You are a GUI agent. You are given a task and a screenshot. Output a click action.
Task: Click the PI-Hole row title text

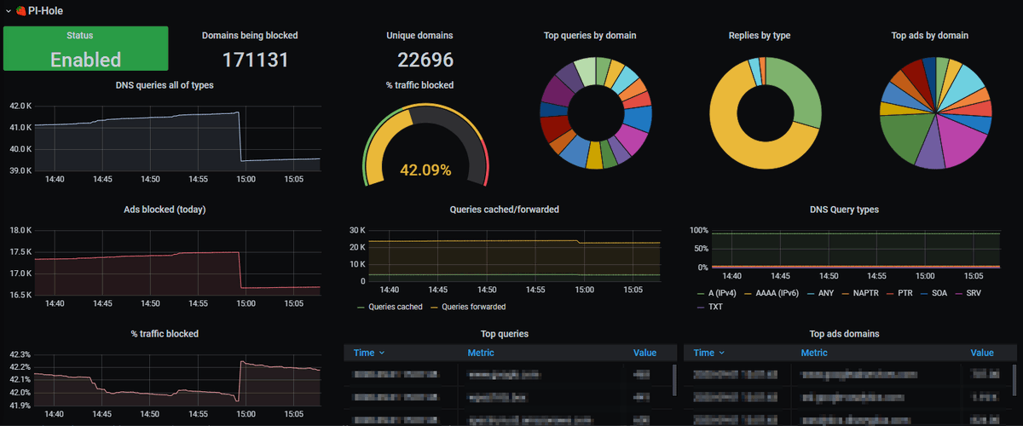45,11
